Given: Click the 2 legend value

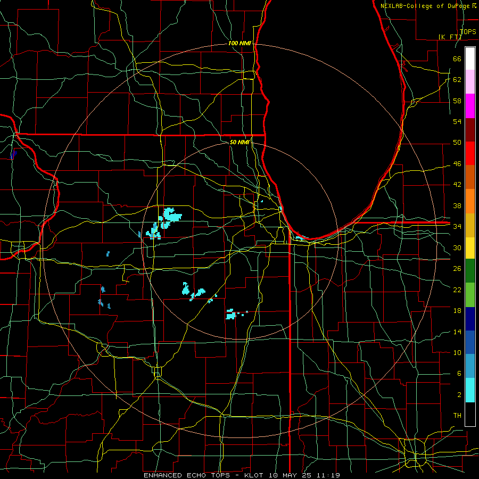Looking at the screenshot, I should click(x=459, y=395).
